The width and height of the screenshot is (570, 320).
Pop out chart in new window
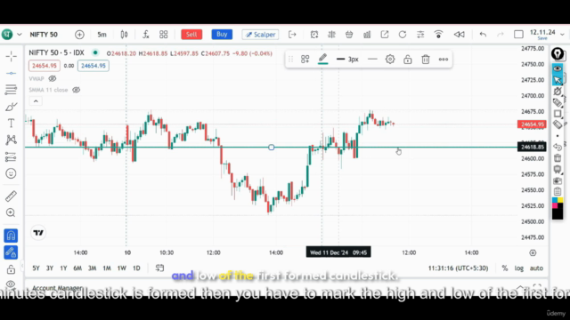click(385, 35)
